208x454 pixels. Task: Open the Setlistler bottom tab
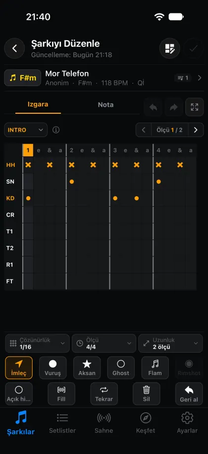tap(62, 423)
